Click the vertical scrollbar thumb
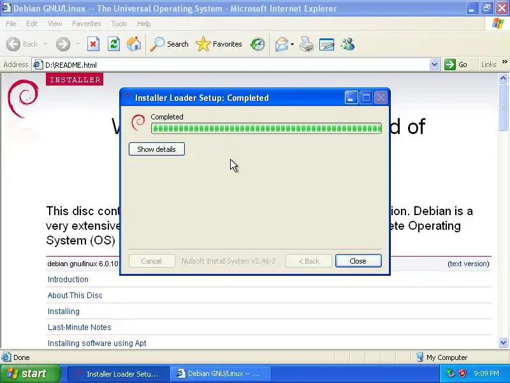 tap(503, 107)
